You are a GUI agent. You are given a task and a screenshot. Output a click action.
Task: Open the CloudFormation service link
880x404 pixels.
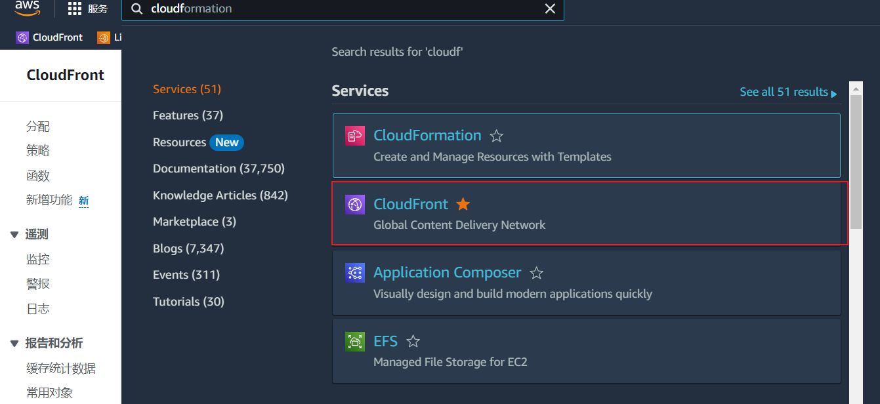(427, 135)
